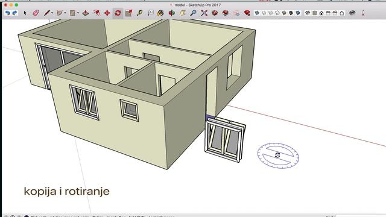Open the Arc tool dropdown arrow
This screenshot has width=386, height=217.
point(65,13)
